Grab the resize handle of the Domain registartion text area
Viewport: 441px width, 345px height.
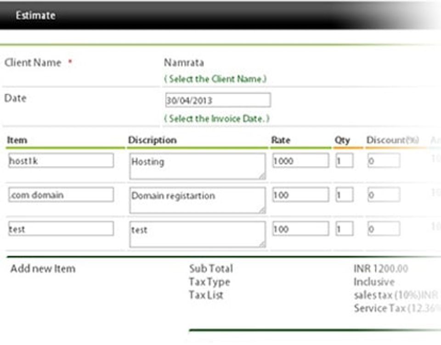(x=262, y=210)
